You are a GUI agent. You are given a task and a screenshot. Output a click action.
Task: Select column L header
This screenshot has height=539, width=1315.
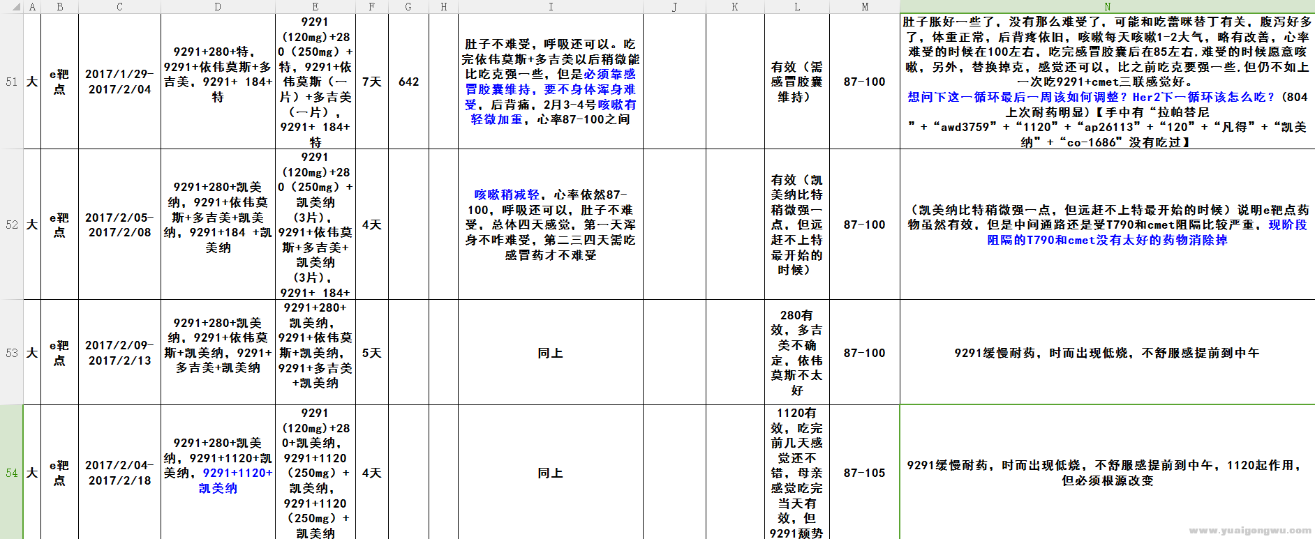click(797, 6)
